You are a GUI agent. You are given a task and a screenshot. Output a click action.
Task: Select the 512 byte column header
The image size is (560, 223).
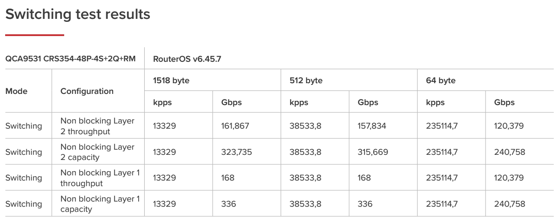306,80
